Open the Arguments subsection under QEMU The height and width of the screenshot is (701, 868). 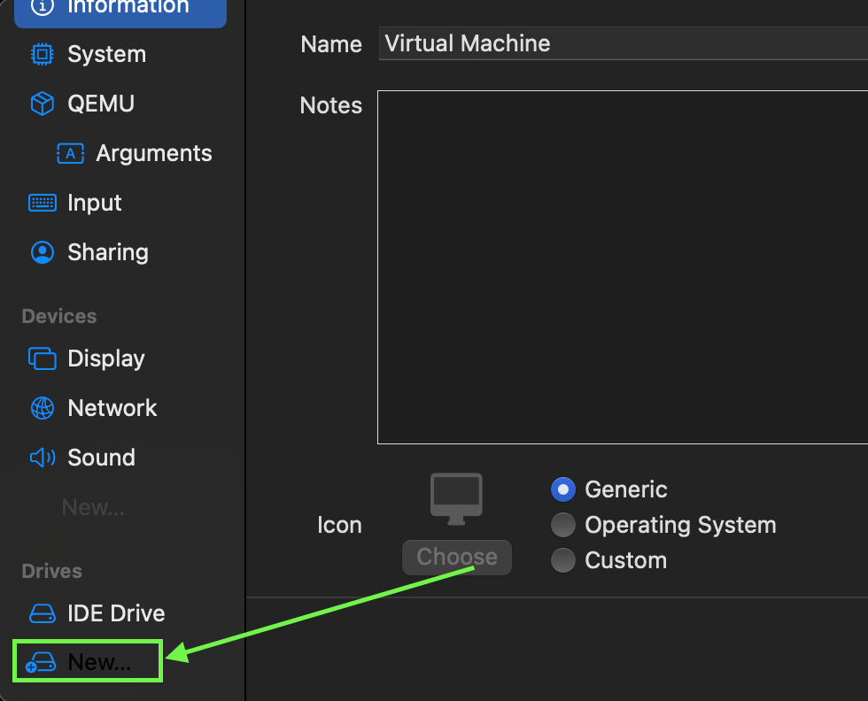click(x=153, y=153)
